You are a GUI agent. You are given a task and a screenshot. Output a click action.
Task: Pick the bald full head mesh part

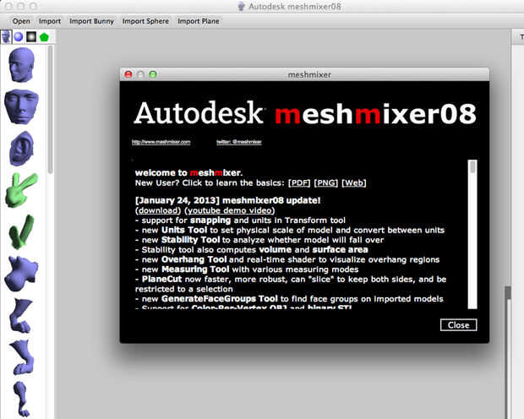pos(21,65)
